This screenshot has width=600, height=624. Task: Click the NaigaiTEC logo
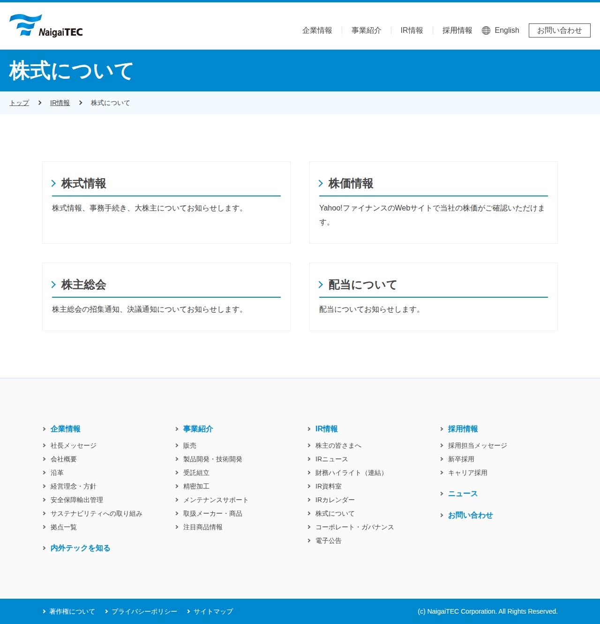click(46, 26)
